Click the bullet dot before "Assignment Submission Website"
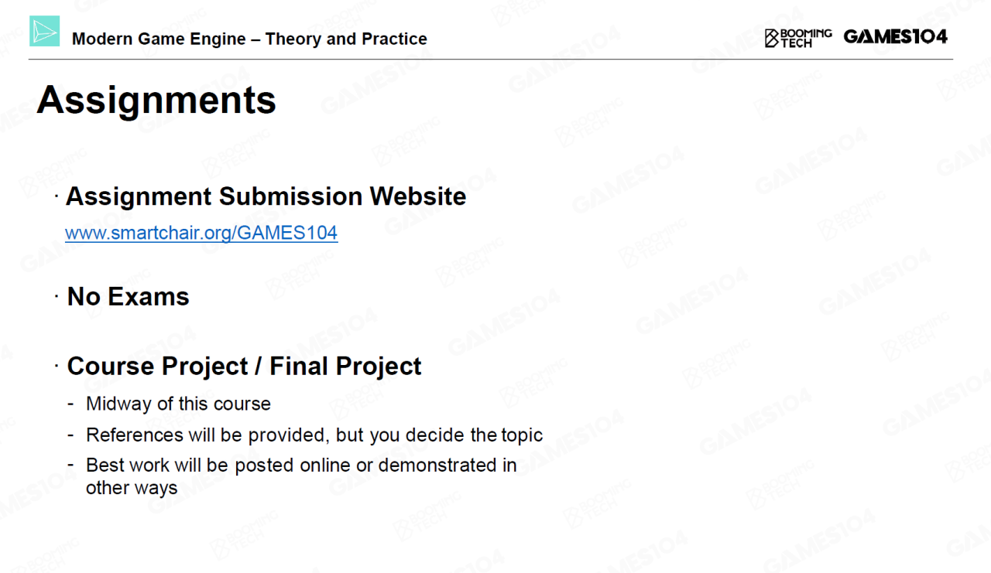Screen dimensions: 991x573 (x=57, y=196)
